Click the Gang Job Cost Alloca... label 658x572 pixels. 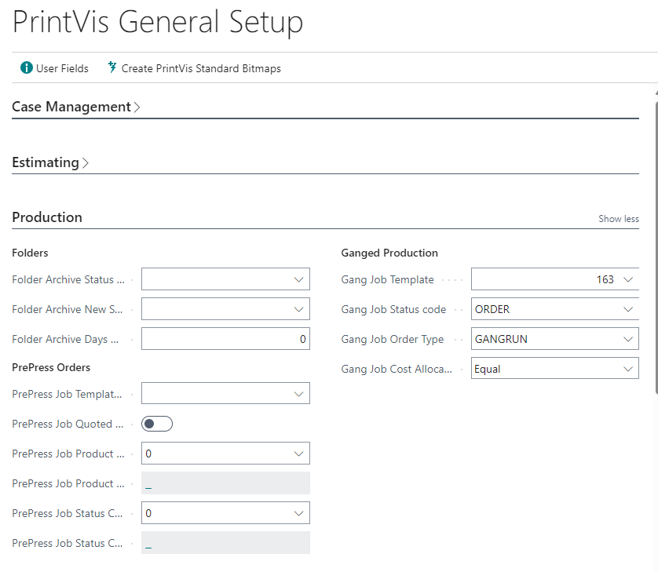[397, 369]
